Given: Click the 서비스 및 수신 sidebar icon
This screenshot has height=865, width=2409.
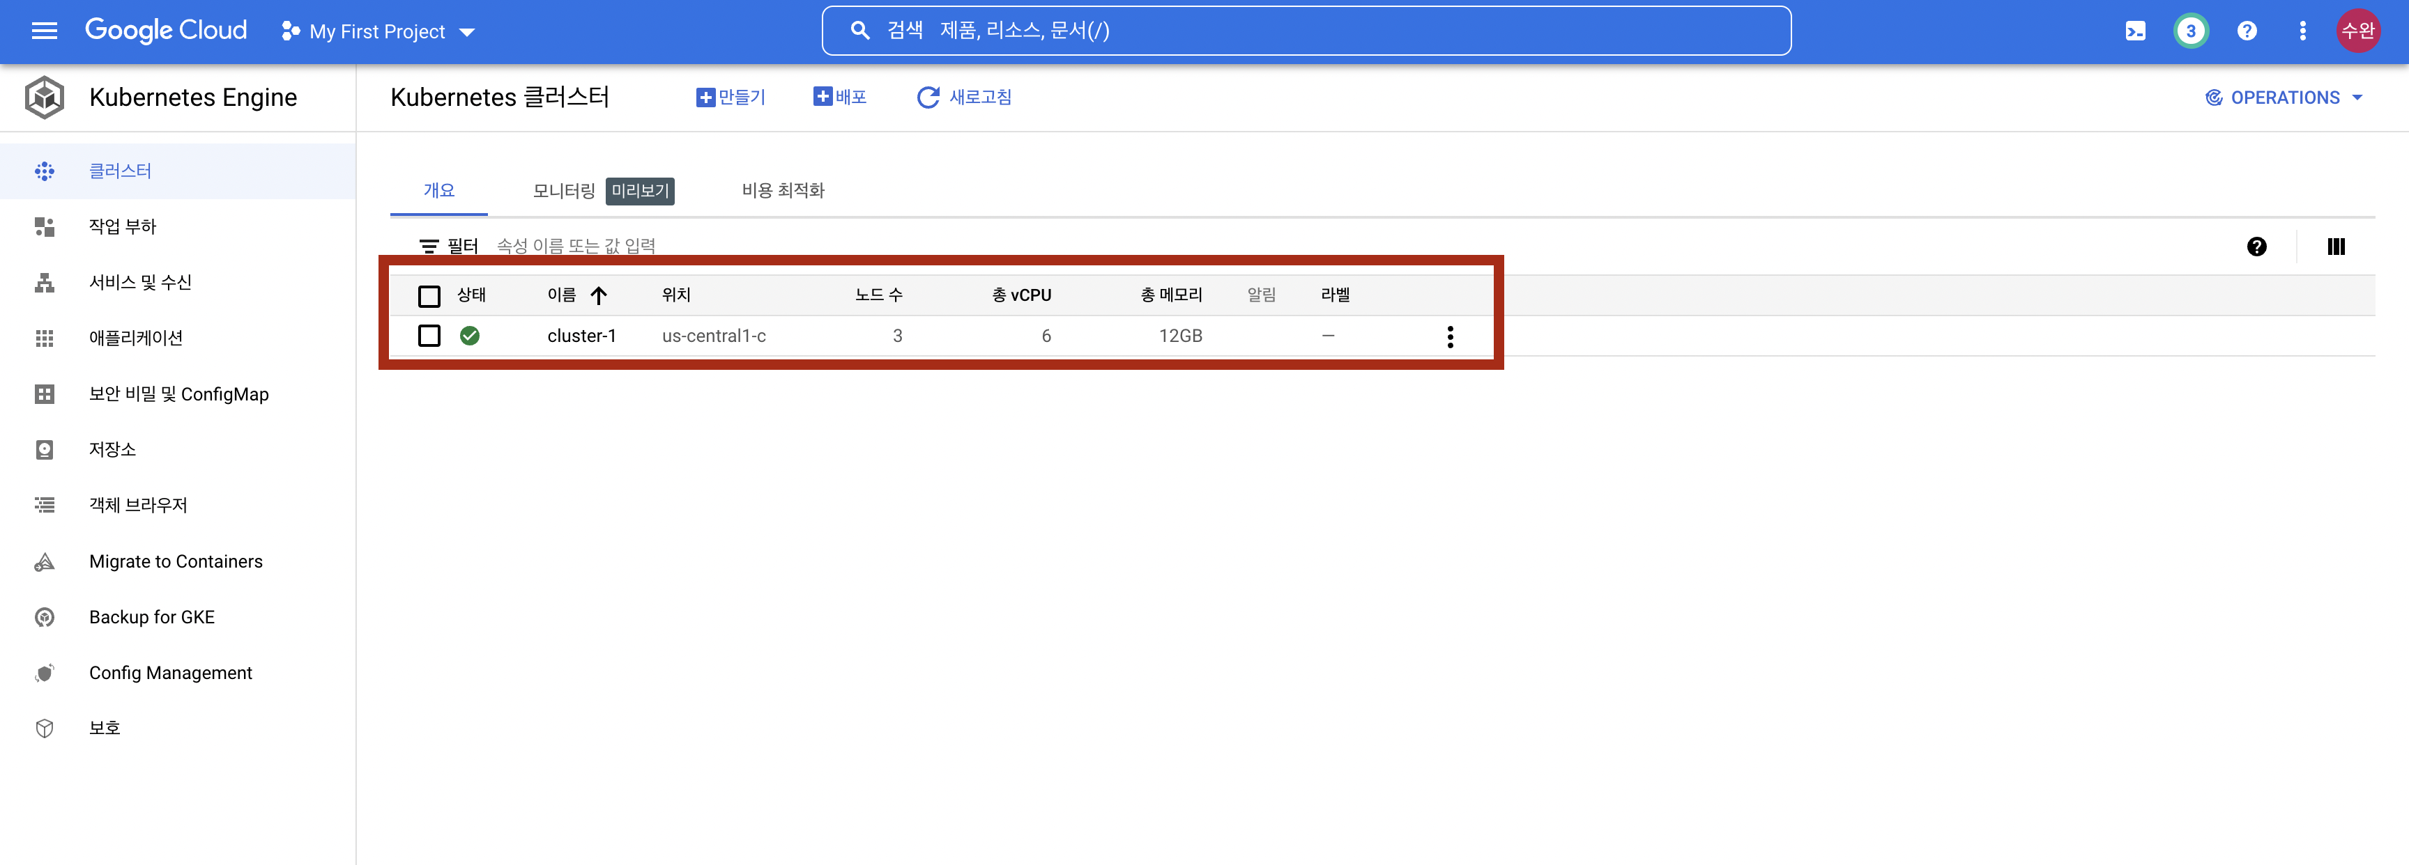Looking at the screenshot, I should tap(44, 283).
